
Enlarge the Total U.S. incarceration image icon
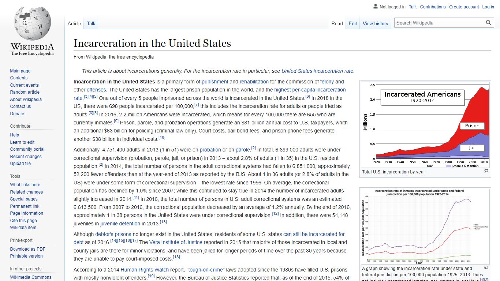pos(486,171)
